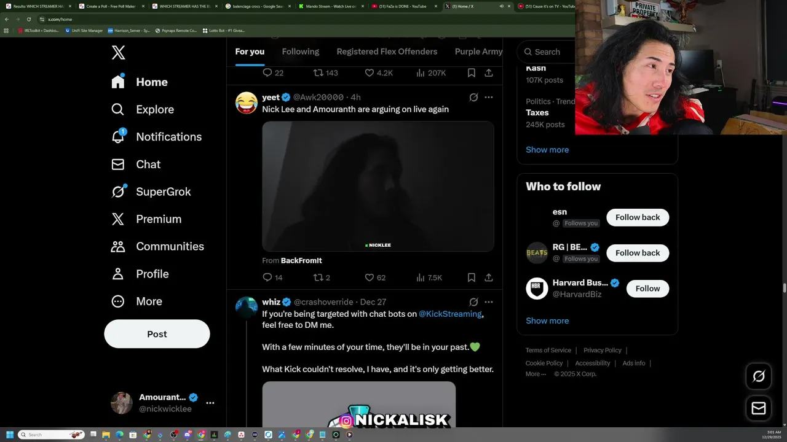Show more Who to follow suggestions
Screen dimensions: 787x442
tap(547, 320)
